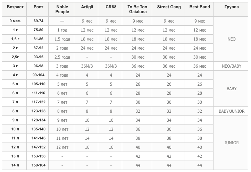Click the 36M/3 cell under Artigli
Viewport: 251px width, 172px height.
(87, 66)
